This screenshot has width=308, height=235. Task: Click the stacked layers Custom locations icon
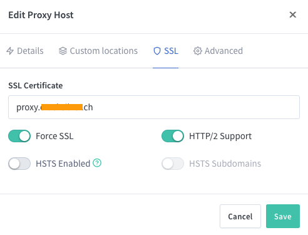[x=63, y=51]
